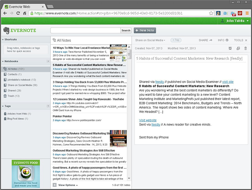Collapse the Tags section

click(3, 106)
